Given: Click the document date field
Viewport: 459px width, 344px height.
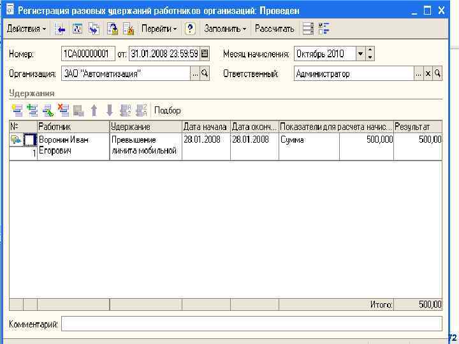Looking at the screenshot, I should click(164, 54).
